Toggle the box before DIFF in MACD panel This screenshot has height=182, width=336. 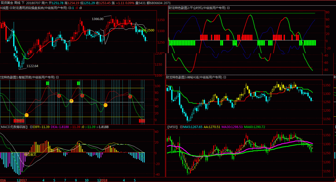[x=31, y=127]
